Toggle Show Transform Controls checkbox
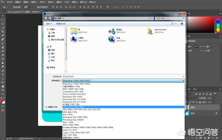This screenshot has width=222, height=140. pyautogui.click(x=35, y=7)
